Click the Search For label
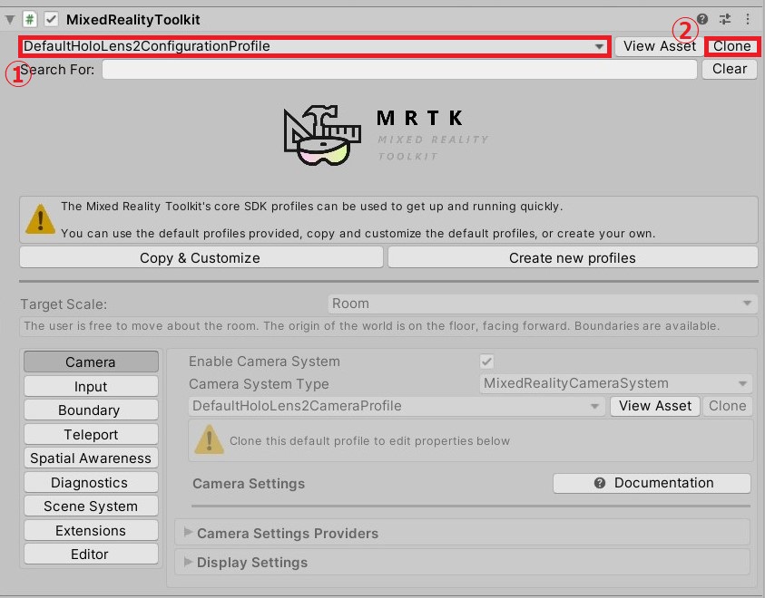 pos(57,70)
